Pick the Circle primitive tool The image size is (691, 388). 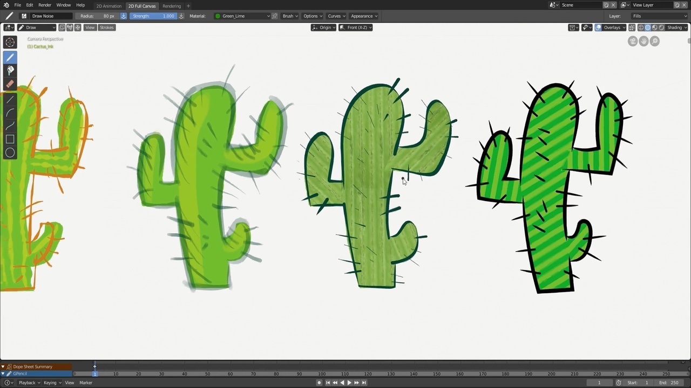[x=10, y=153]
